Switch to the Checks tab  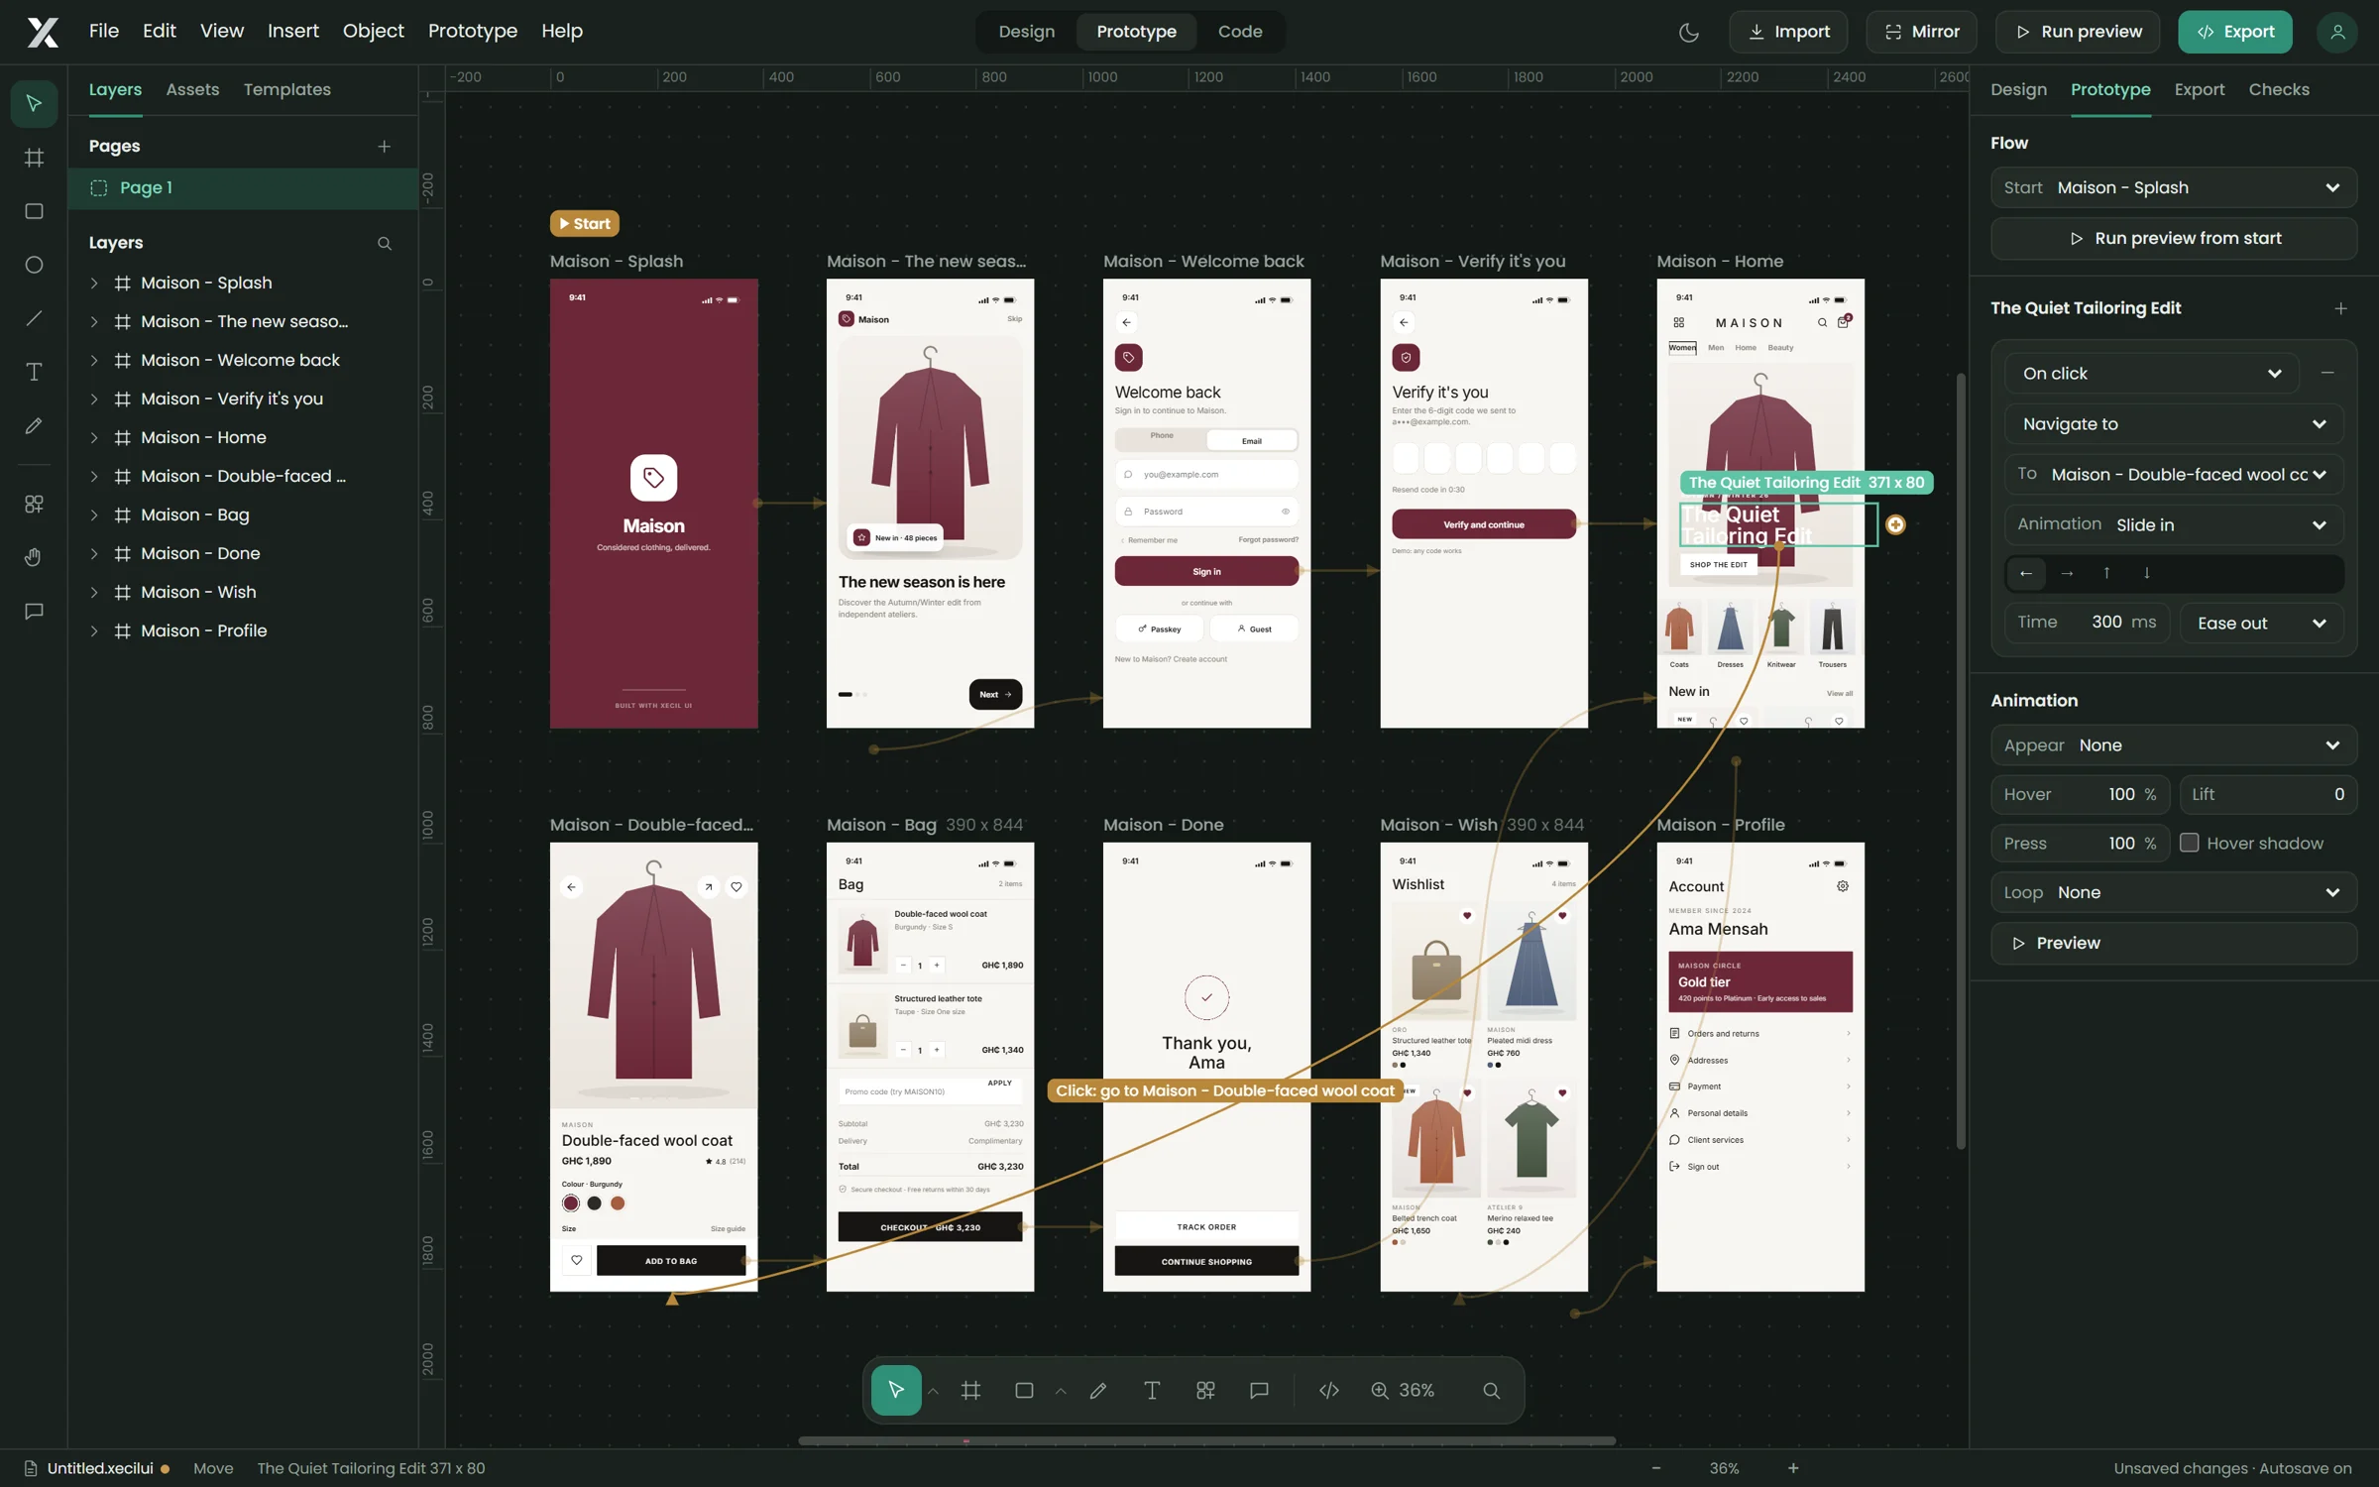2278,89
